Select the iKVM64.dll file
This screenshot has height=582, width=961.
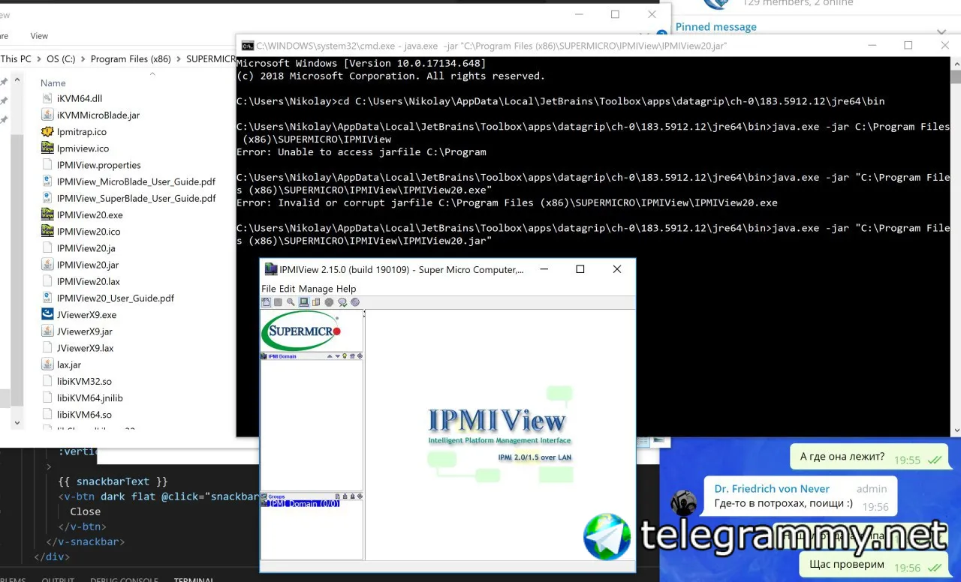pyautogui.click(x=80, y=98)
